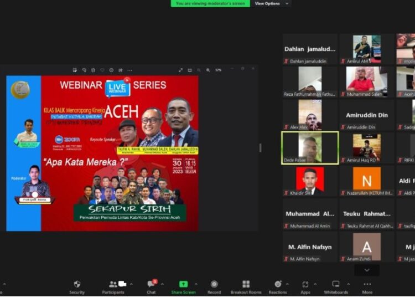Screen dimensions: 415x297
Task: Select Amirul AM's video tile
Action: [367, 49]
